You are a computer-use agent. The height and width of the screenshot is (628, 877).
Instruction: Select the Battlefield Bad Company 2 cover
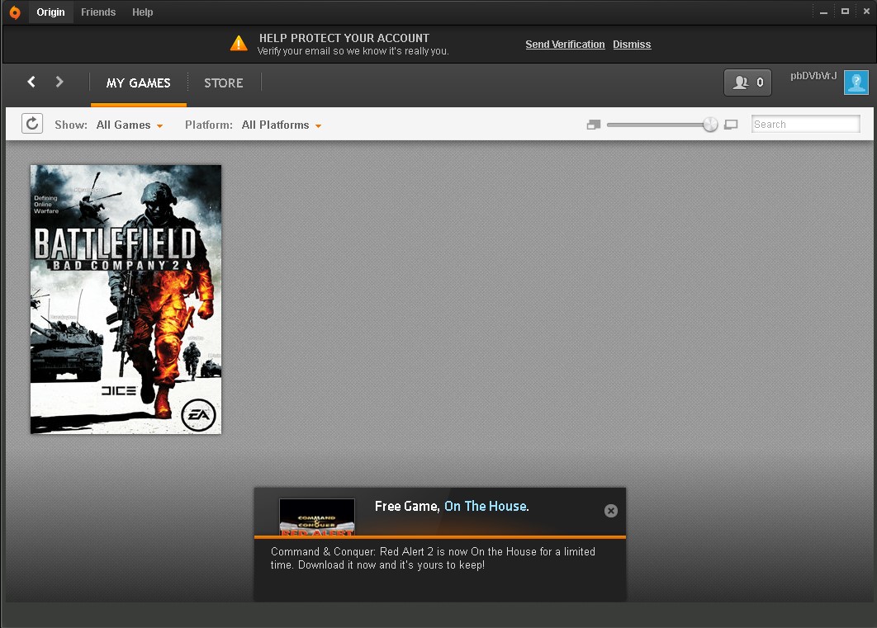coord(126,300)
